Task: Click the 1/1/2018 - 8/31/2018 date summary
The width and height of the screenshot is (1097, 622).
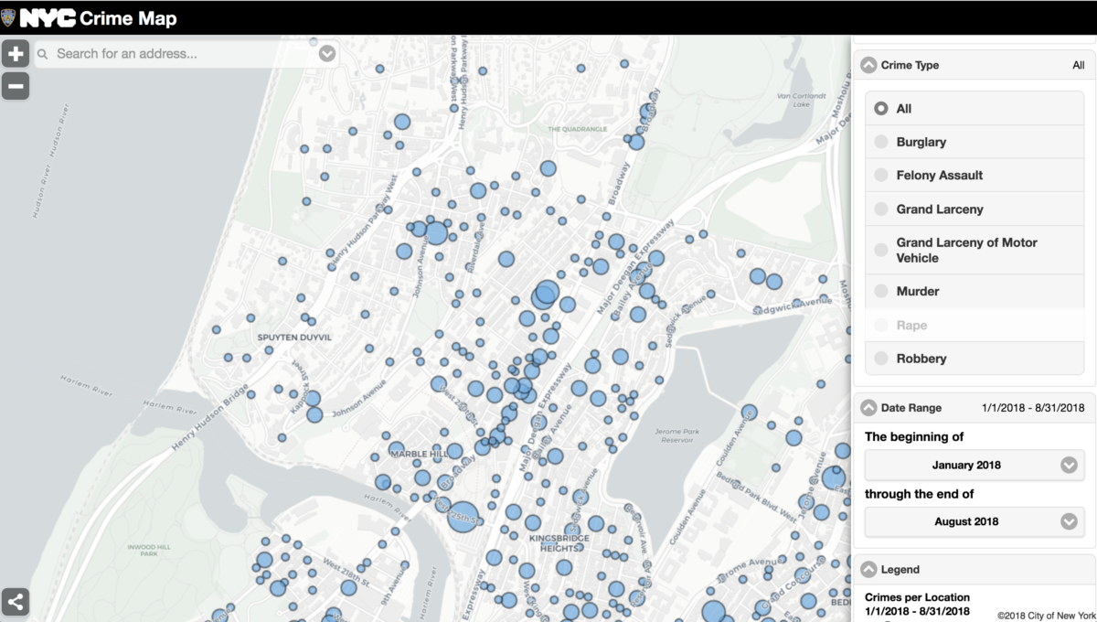Action: [1033, 408]
